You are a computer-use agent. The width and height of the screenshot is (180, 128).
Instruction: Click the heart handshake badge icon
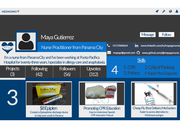[8, 48]
